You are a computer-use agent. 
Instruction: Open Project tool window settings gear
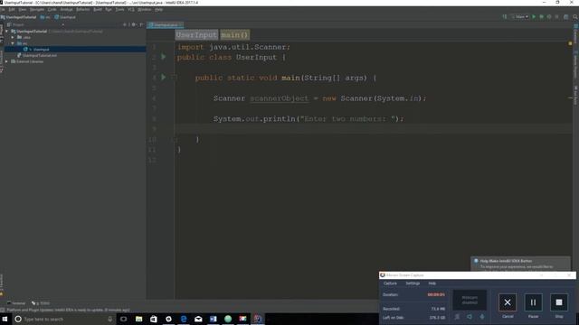click(x=134, y=24)
